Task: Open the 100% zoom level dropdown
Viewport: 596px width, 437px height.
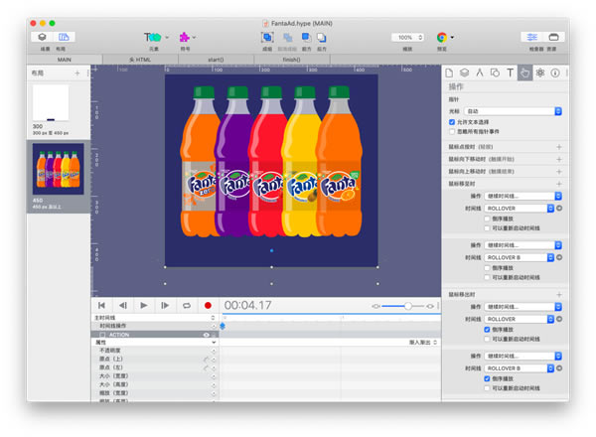Action: point(406,38)
